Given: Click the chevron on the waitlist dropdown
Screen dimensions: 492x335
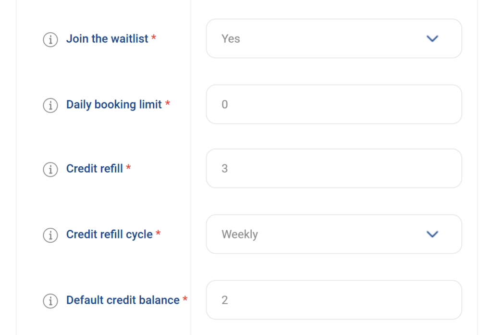Looking at the screenshot, I should [432, 38].
